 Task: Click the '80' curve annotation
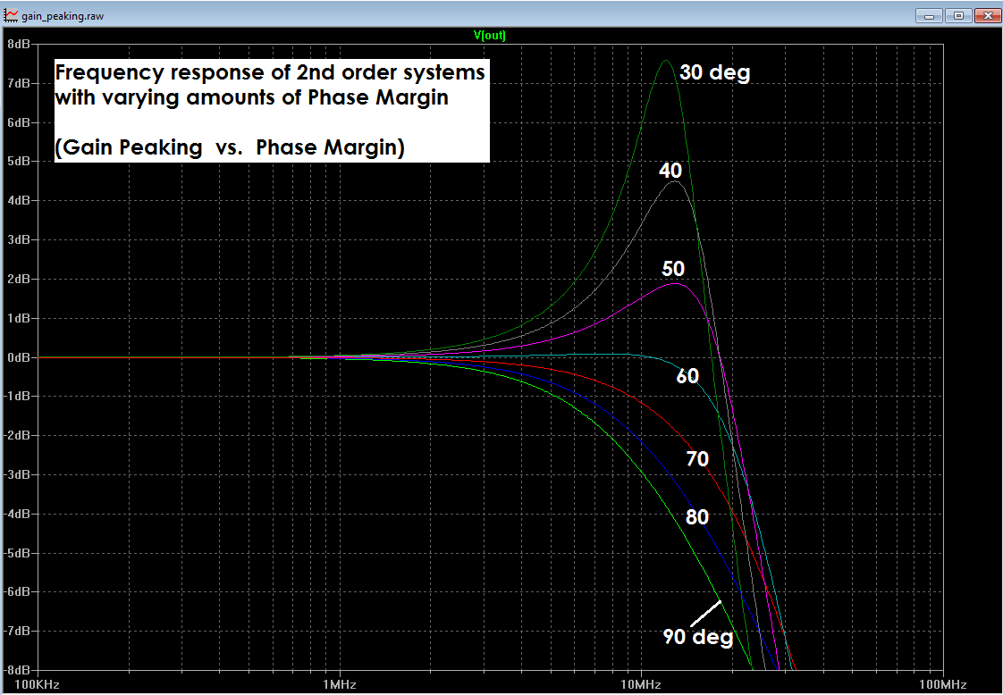tap(697, 516)
